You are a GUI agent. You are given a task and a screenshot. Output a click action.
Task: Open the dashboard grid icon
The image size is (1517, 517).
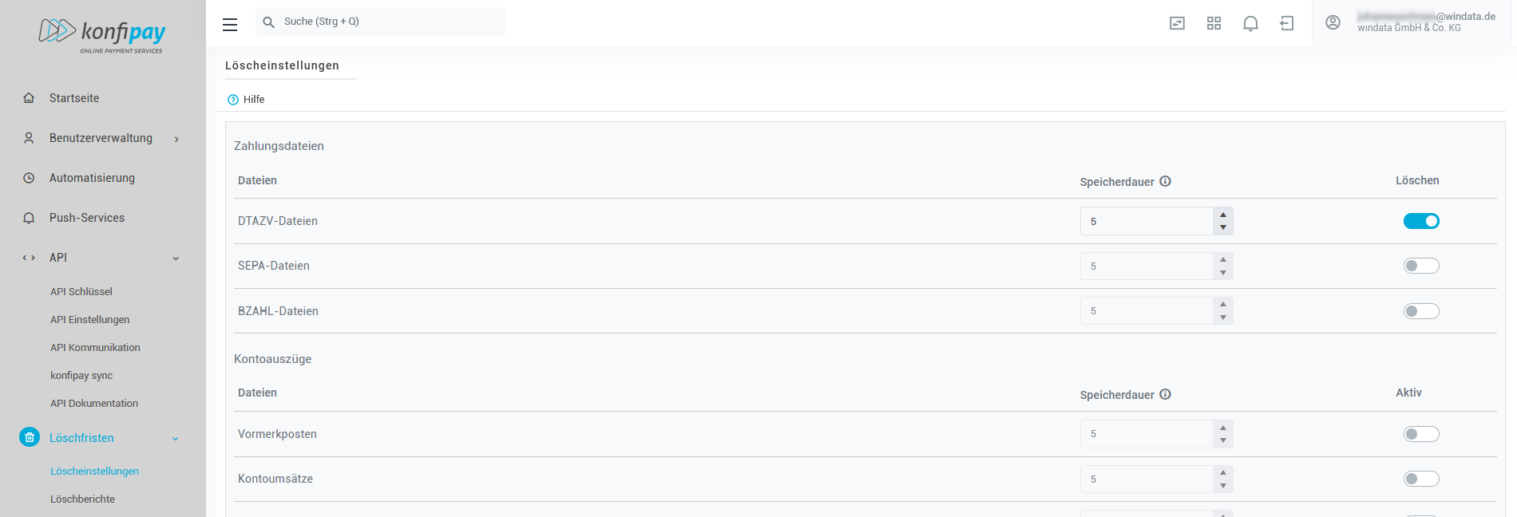click(x=1214, y=24)
